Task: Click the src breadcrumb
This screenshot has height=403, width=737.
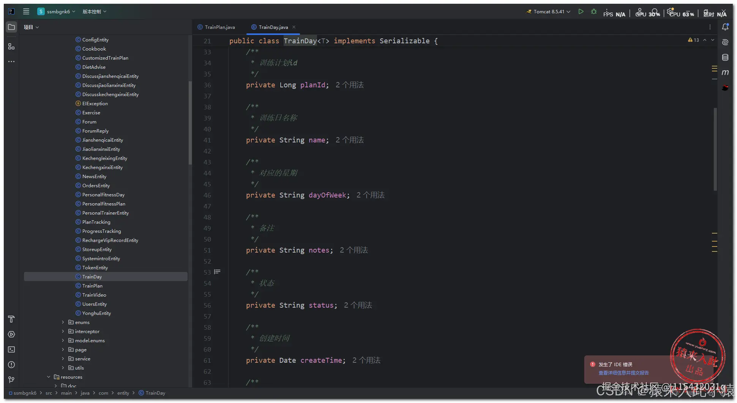Action: [49, 393]
